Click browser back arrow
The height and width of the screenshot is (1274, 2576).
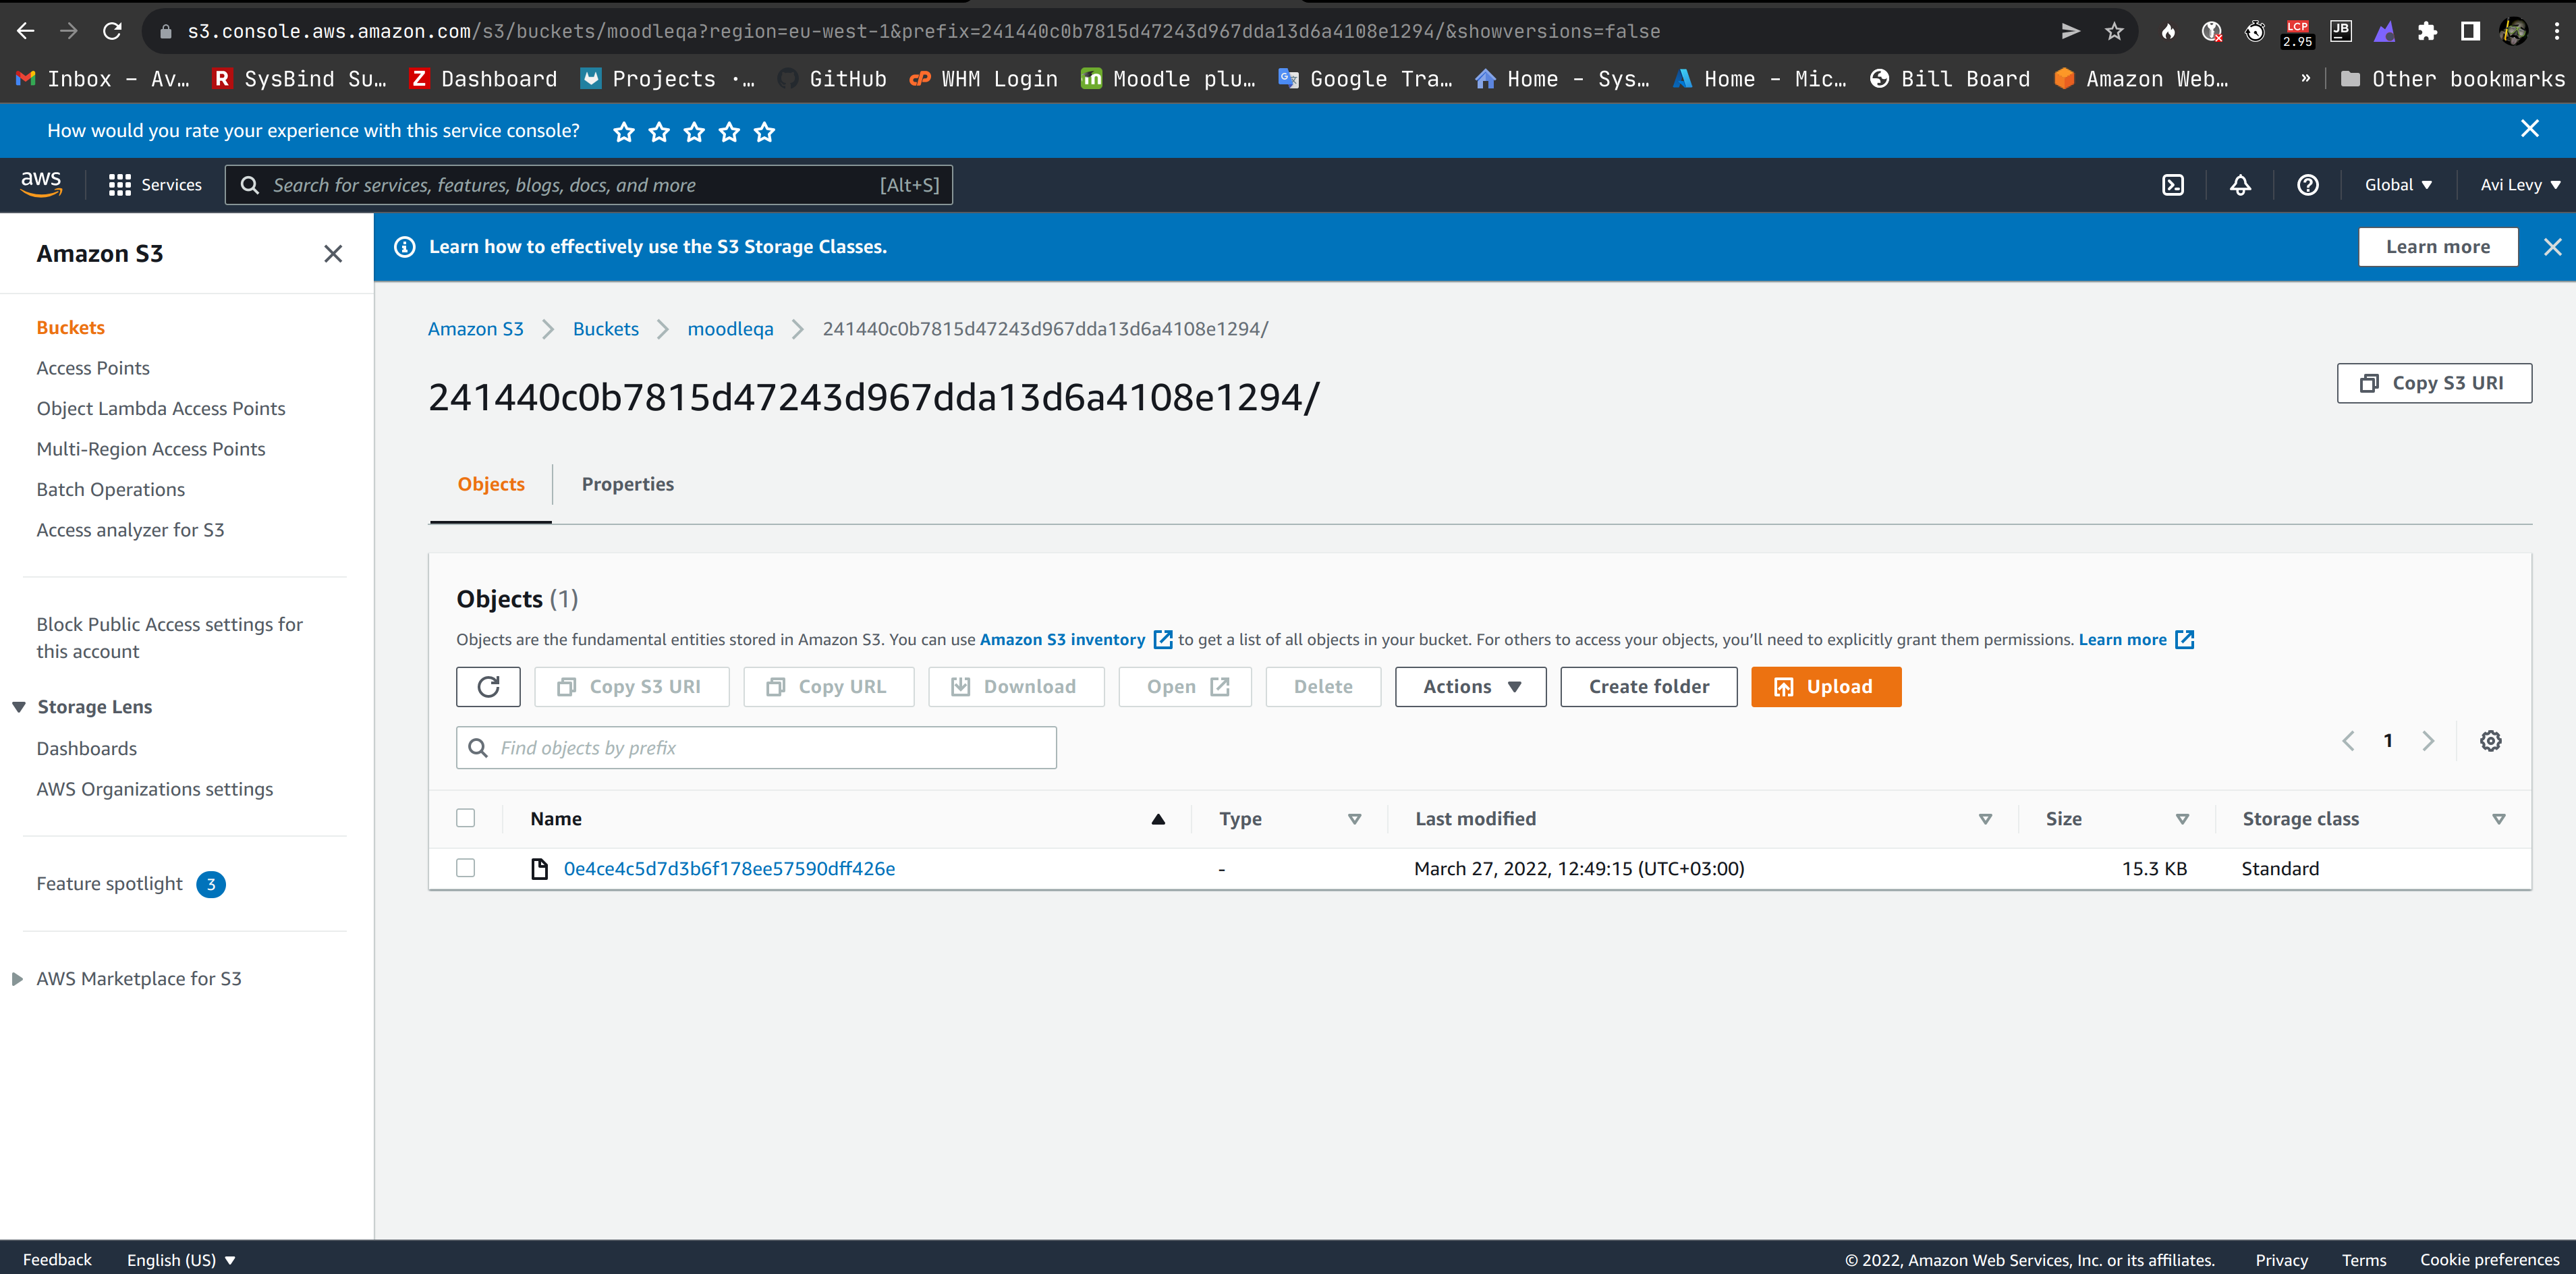25,31
